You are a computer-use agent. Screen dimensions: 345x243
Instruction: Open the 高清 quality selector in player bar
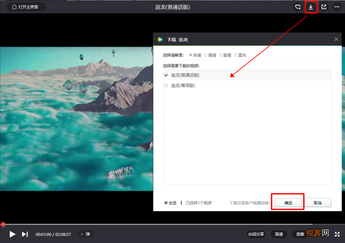point(279,234)
